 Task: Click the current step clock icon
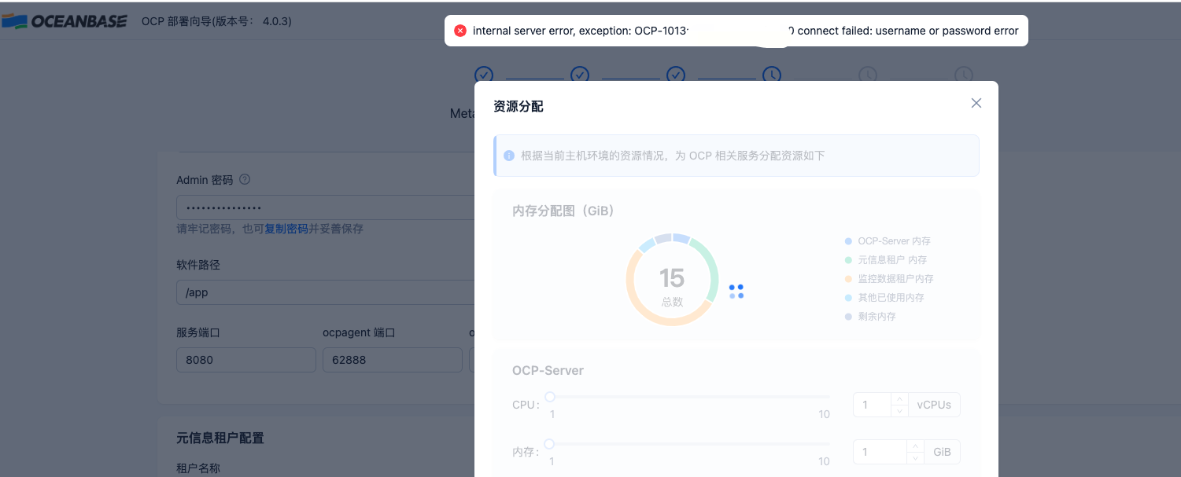pyautogui.click(x=772, y=75)
